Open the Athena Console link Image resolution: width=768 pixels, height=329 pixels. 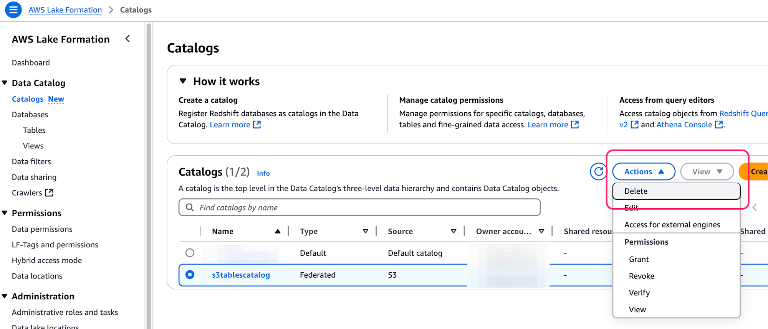click(684, 125)
